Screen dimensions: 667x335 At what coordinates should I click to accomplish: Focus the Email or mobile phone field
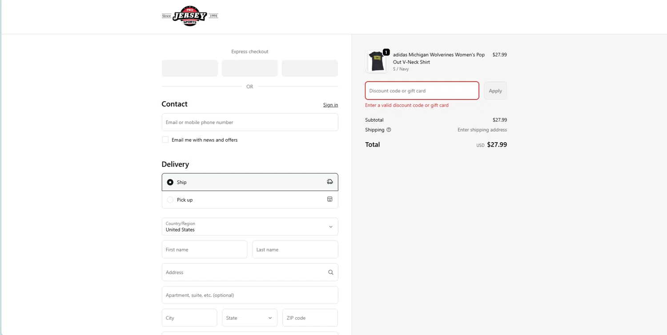click(x=250, y=122)
